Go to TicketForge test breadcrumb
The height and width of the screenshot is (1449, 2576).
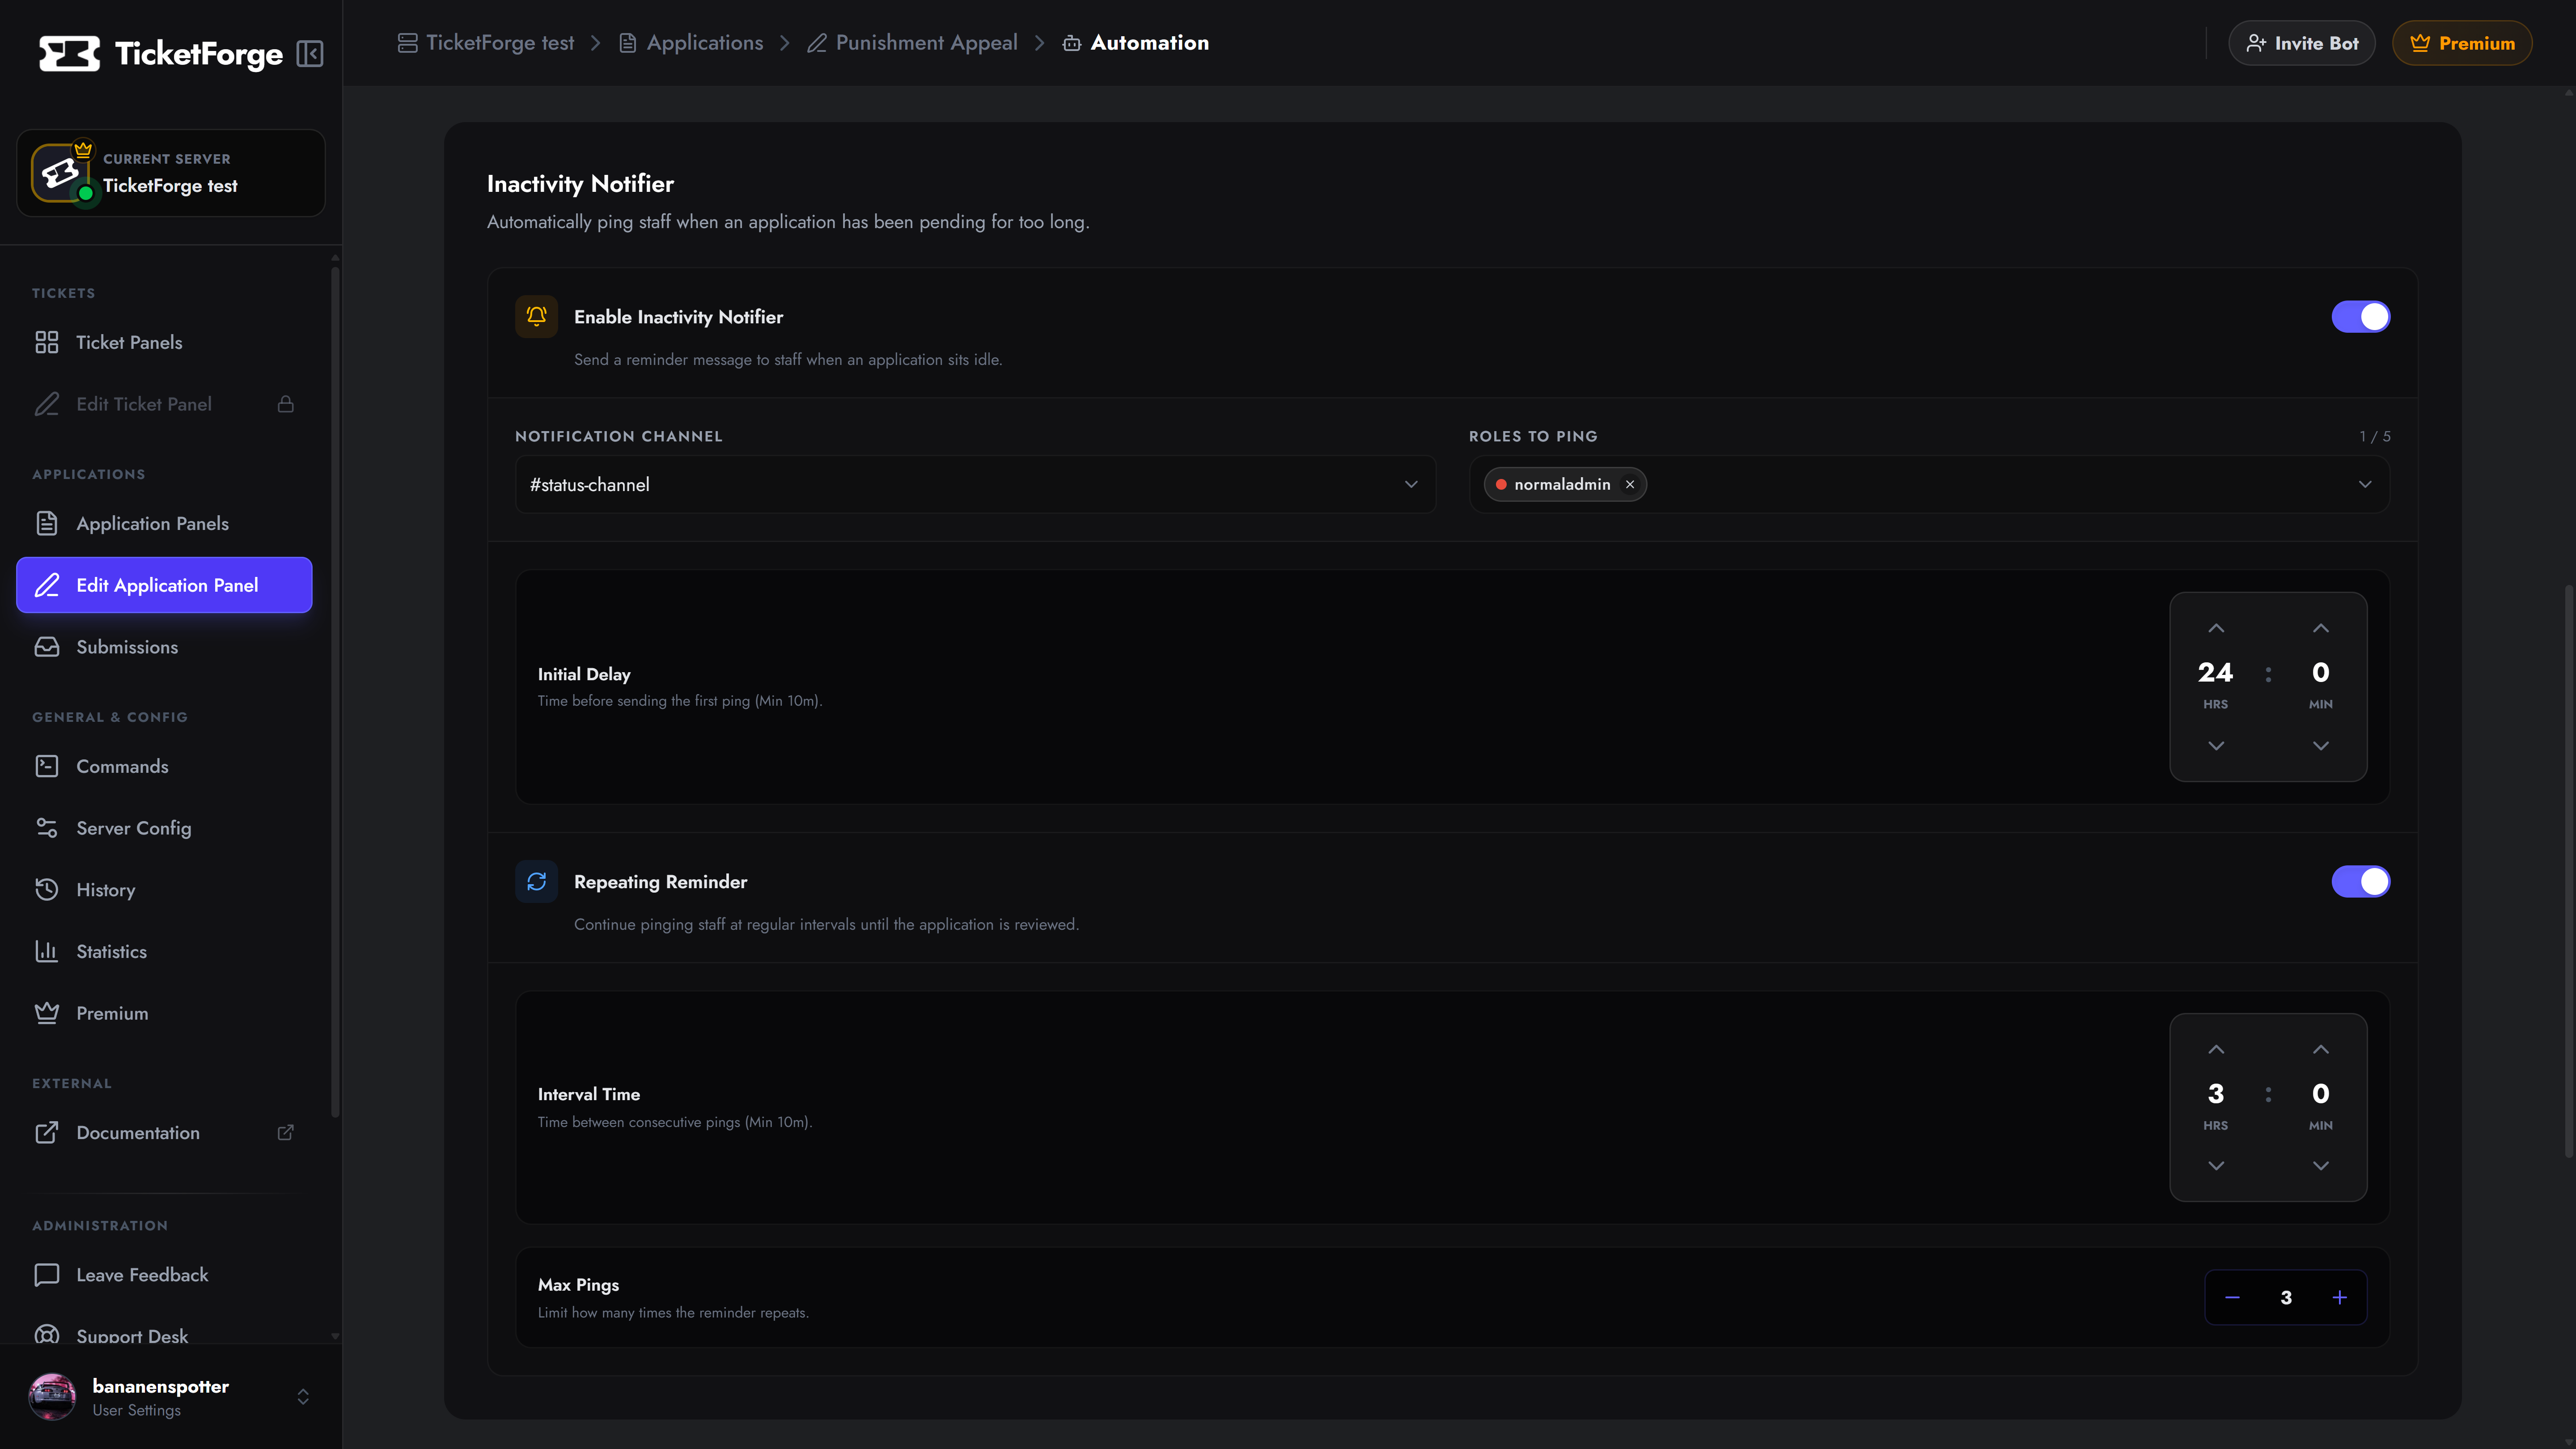point(486,43)
